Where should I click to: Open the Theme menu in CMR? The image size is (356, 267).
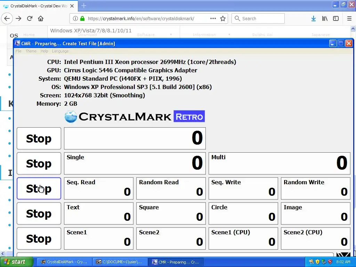[x=31, y=51]
